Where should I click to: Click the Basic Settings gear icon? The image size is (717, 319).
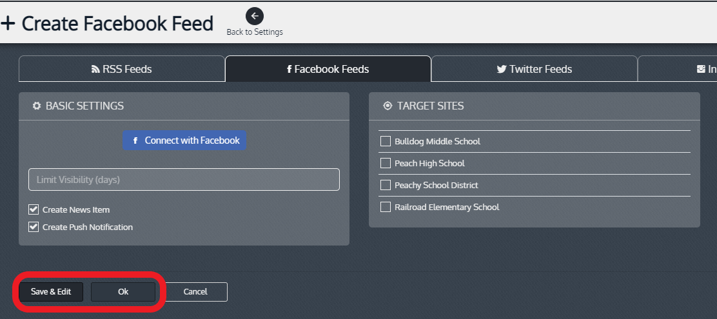click(x=37, y=106)
